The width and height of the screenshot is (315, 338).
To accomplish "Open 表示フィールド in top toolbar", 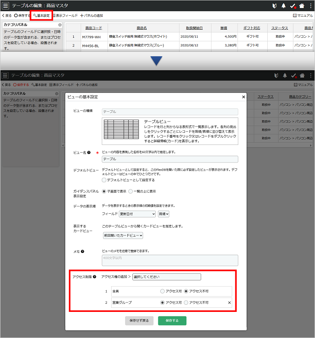I will tap(65, 15).
